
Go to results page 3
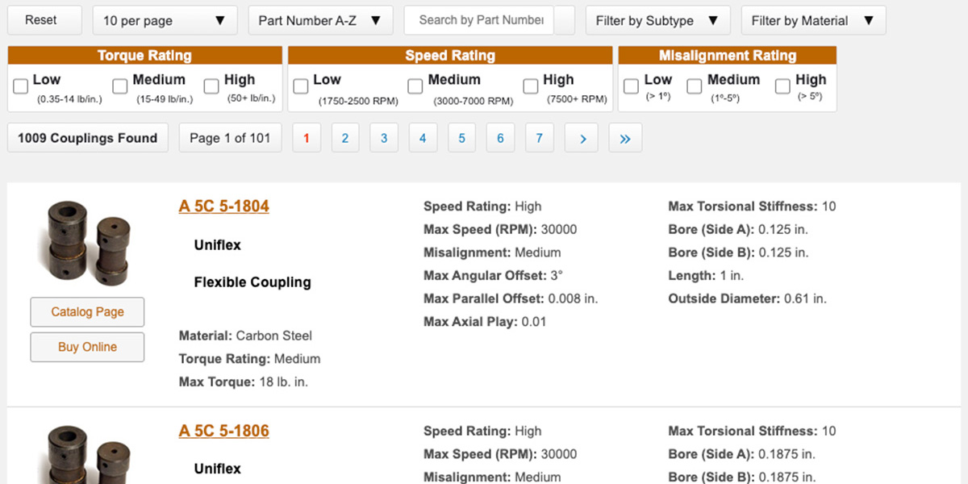[x=384, y=138]
